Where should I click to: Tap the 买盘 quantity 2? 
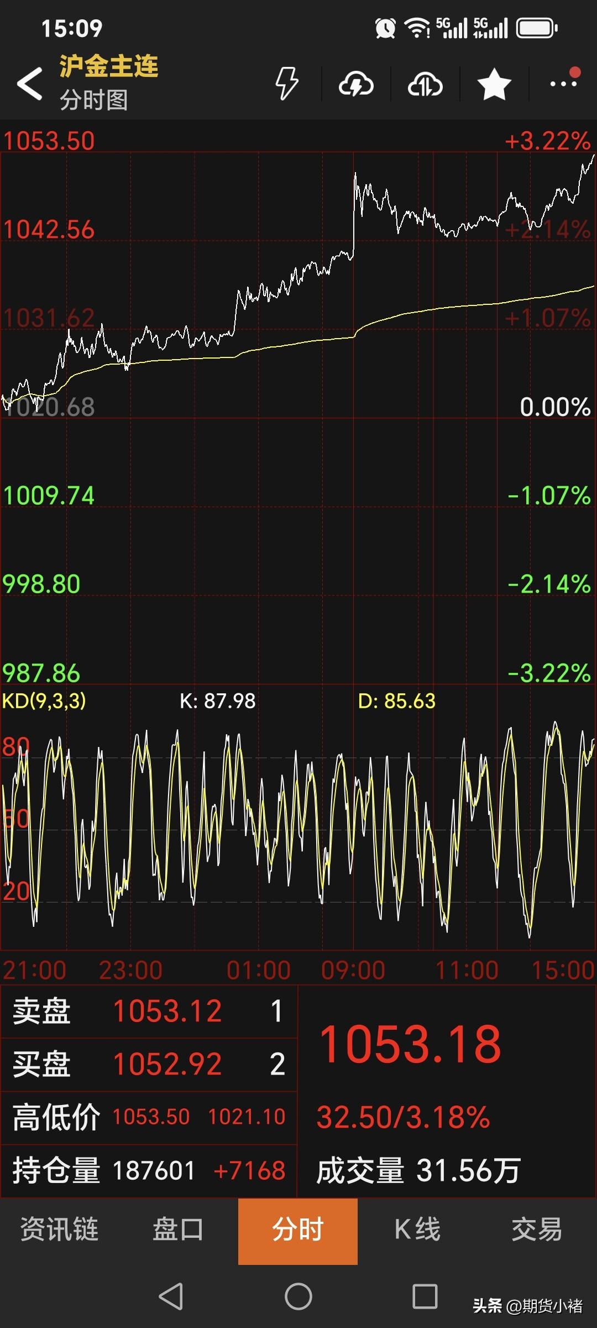[x=277, y=1064]
